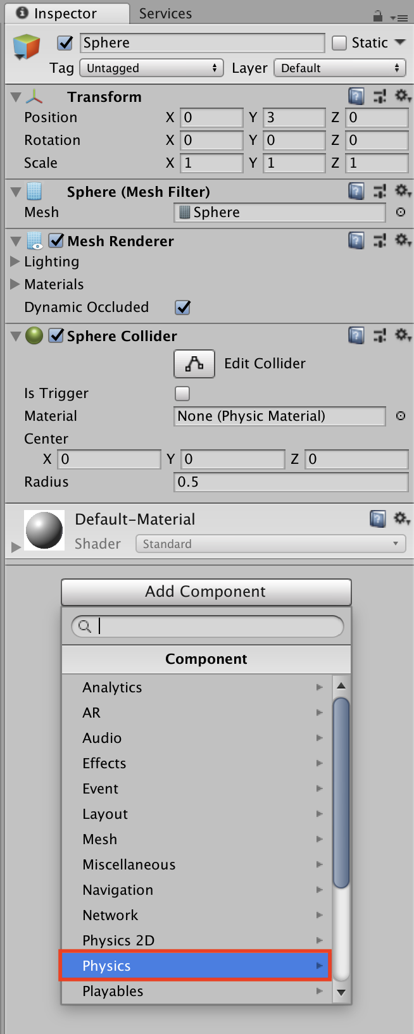The width and height of the screenshot is (414, 1034).
Task: Enable the Is Trigger checkbox
Action: pos(182,394)
